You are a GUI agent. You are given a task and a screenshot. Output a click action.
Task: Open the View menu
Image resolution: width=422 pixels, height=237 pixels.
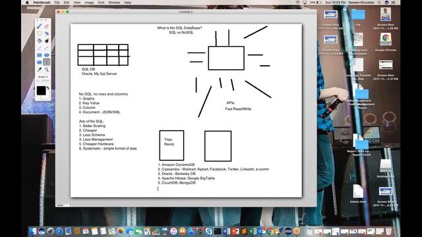coord(77,3)
